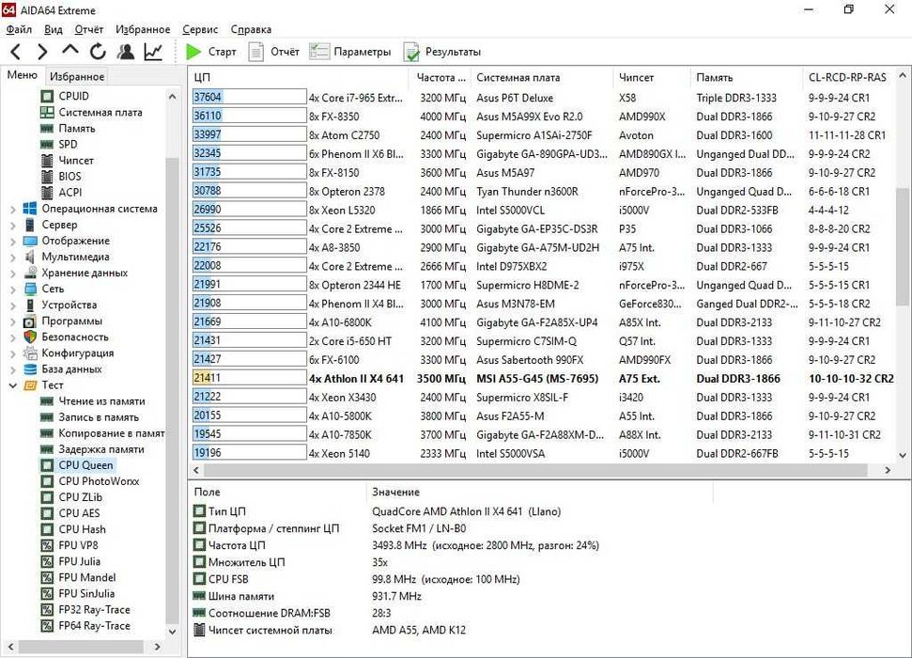
Task: Open the Чипсет tree item
Action: [76, 160]
